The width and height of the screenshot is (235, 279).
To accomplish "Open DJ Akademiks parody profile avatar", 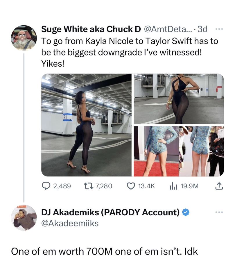I will click(24, 217).
